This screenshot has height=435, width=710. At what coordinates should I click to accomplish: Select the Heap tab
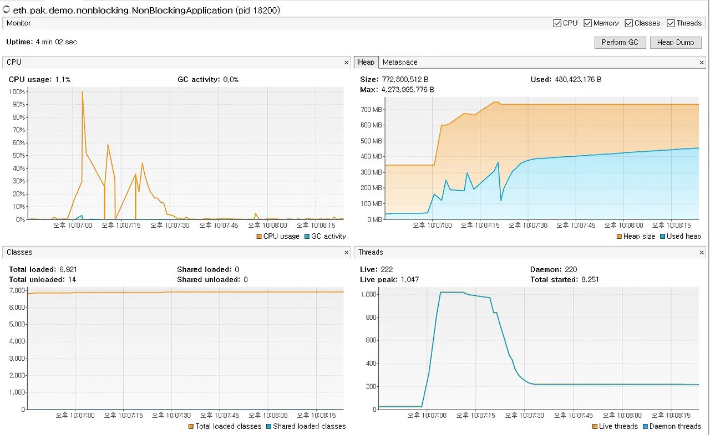pyautogui.click(x=366, y=63)
